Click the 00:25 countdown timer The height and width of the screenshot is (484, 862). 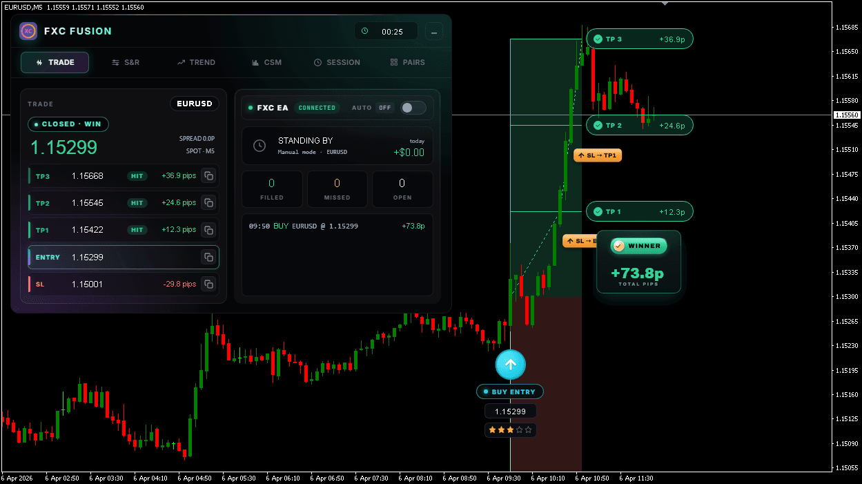tap(386, 31)
